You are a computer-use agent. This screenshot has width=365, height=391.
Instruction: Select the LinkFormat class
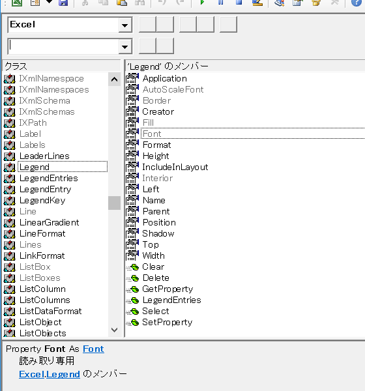click(x=42, y=255)
